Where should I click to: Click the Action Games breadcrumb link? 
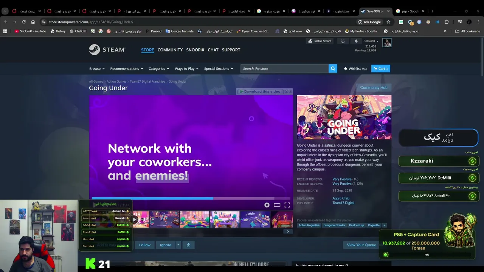pyautogui.click(x=116, y=82)
